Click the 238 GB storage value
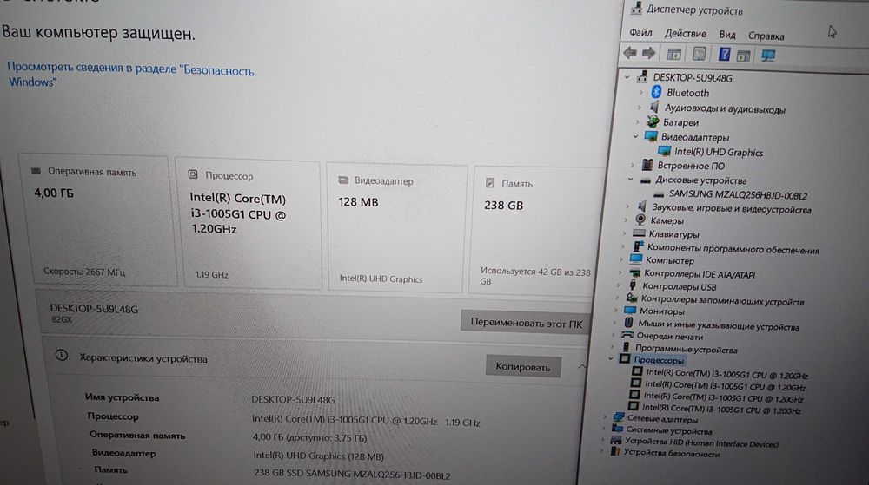This screenshot has width=869, height=485. tap(503, 205)
